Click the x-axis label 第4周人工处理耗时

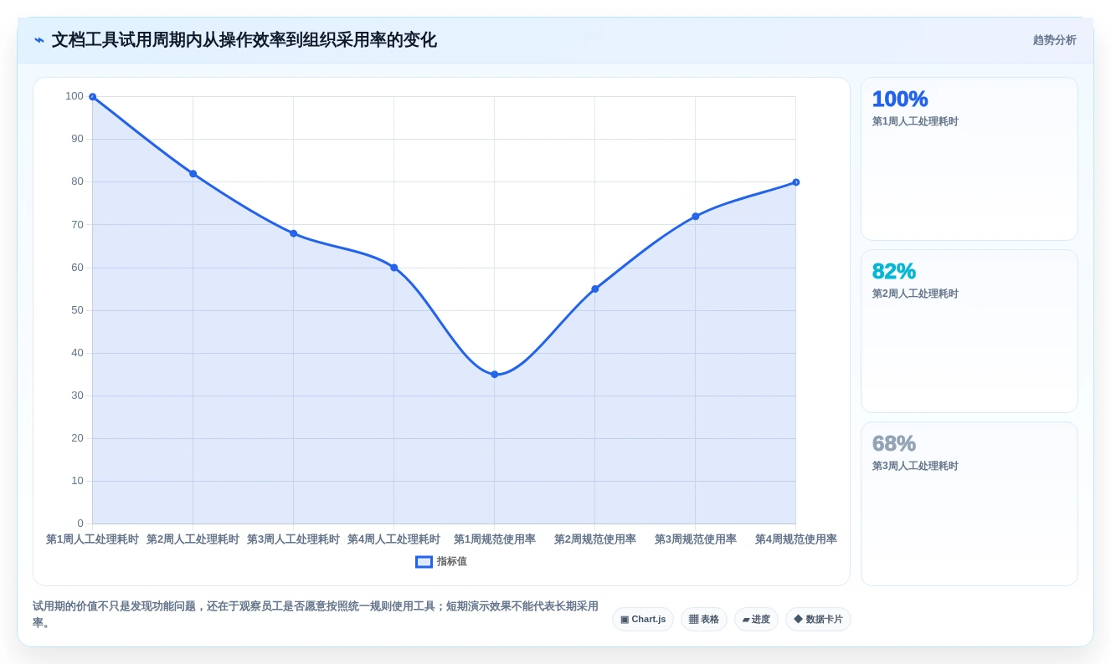[393, 539]
